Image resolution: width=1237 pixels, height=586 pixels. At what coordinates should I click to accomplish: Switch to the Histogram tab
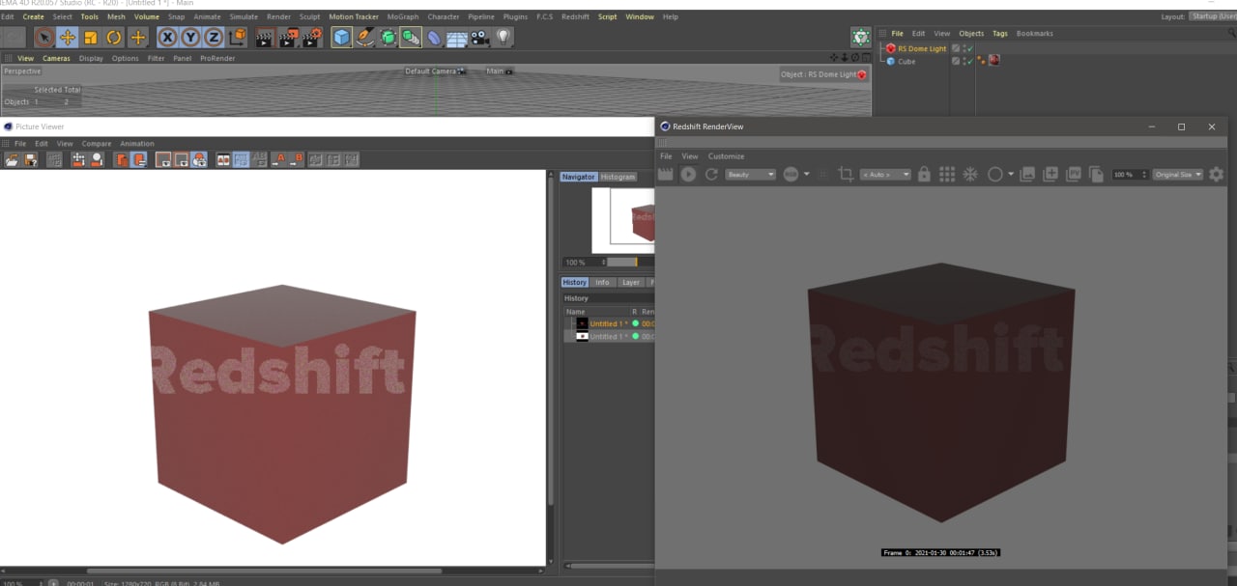[x=618, y=177]
